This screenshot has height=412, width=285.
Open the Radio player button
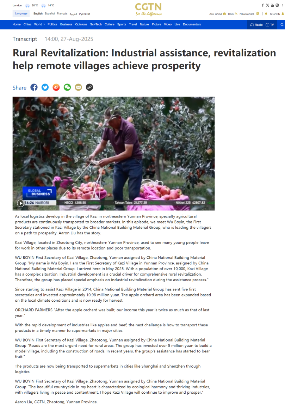(x=256, y=25)
